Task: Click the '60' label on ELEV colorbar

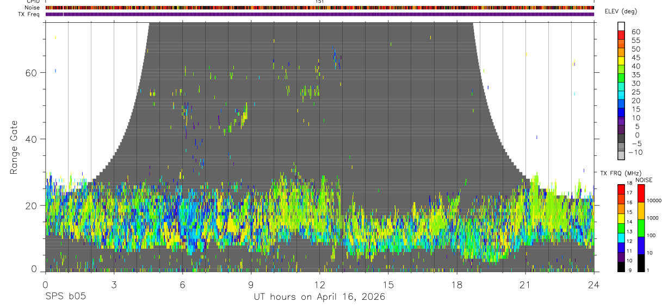Action: tap(635, 32)
